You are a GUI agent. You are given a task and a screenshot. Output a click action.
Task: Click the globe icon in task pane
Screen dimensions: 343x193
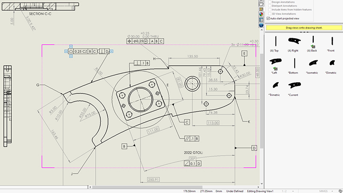(x=261, y=25)
